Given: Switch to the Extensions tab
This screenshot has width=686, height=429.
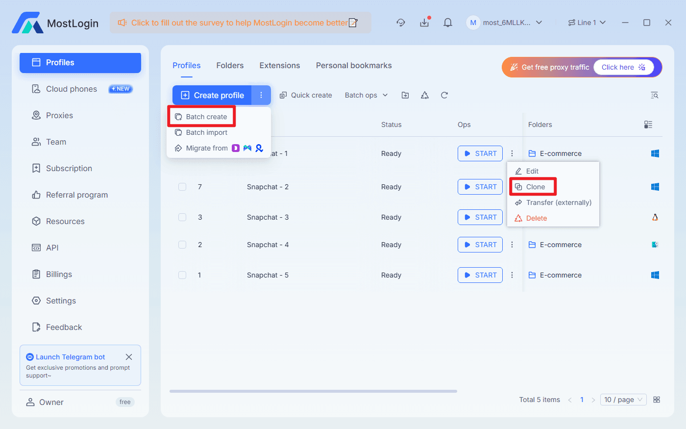Looking at the screenshot, I should pyautogui.click(x=279, y=65).
